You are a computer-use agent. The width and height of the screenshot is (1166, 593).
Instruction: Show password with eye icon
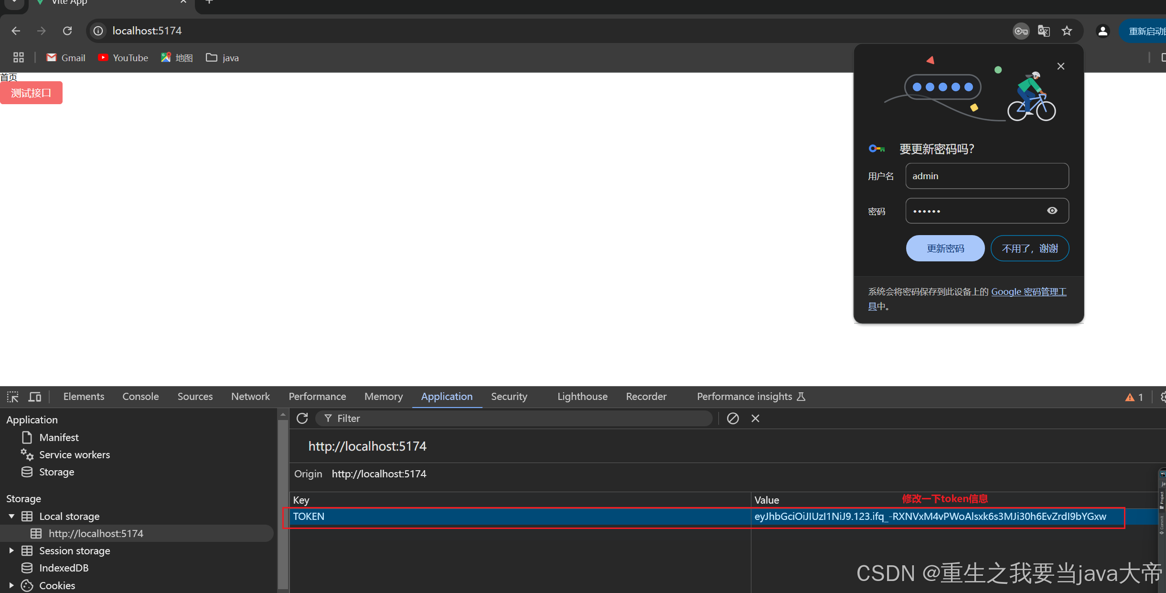point(1052,211)
